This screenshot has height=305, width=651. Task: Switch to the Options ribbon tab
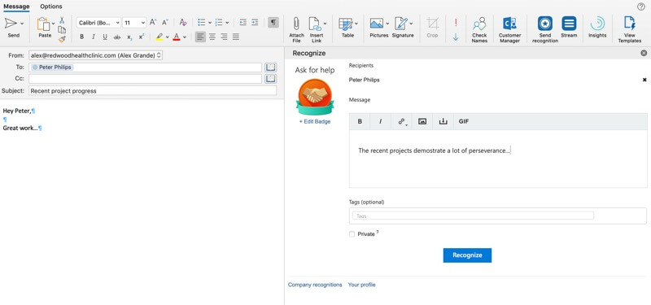pos(51,7)
